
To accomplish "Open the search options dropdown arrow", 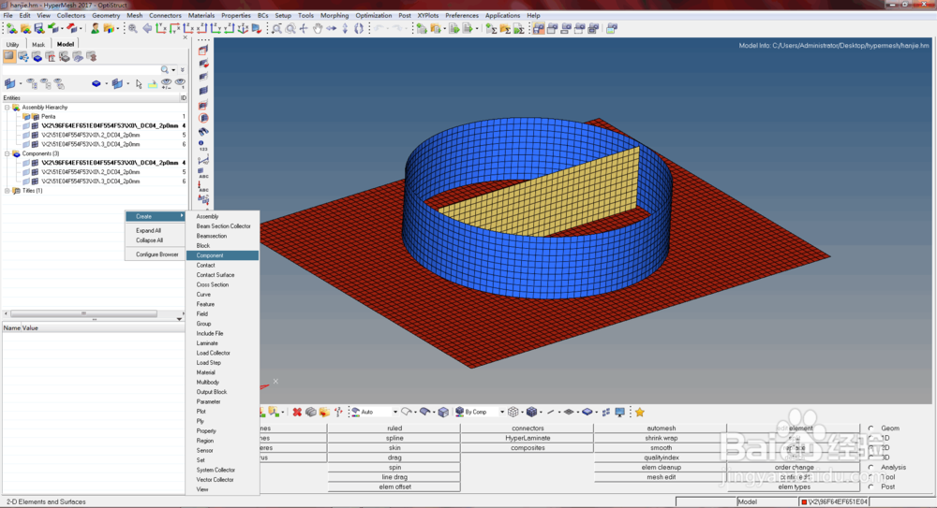I will (x=173, y=70).
